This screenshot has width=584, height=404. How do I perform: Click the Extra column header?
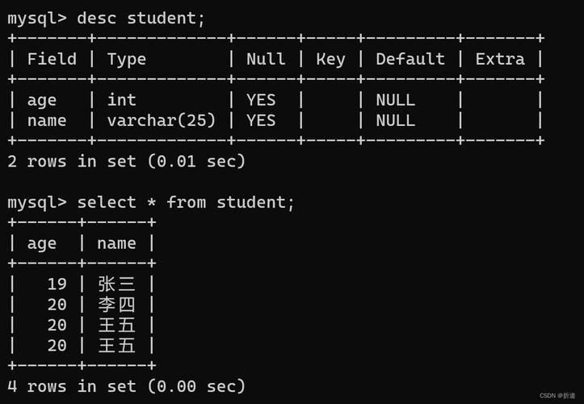click(x=500, y=59)
